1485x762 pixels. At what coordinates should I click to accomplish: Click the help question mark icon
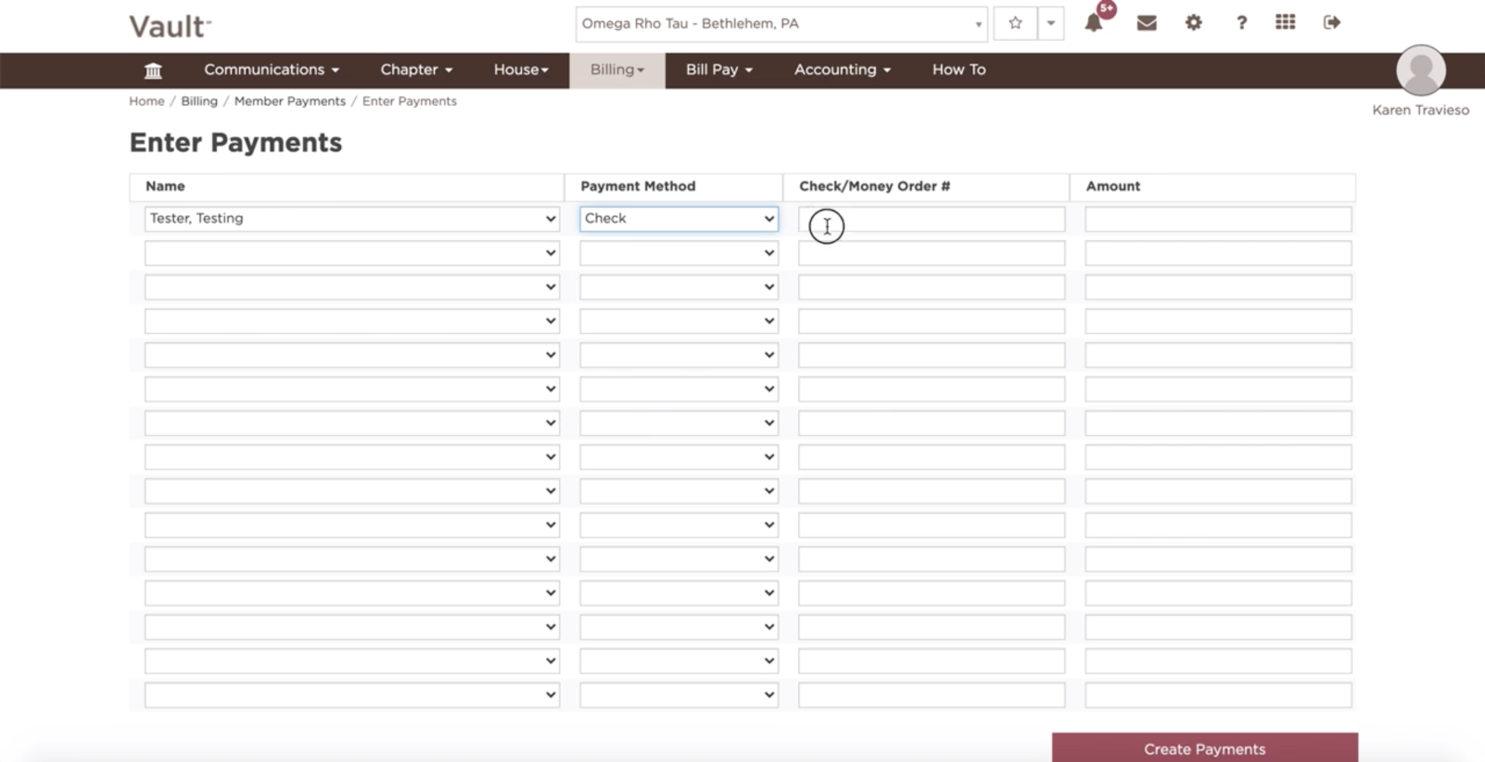[1242, 23]
